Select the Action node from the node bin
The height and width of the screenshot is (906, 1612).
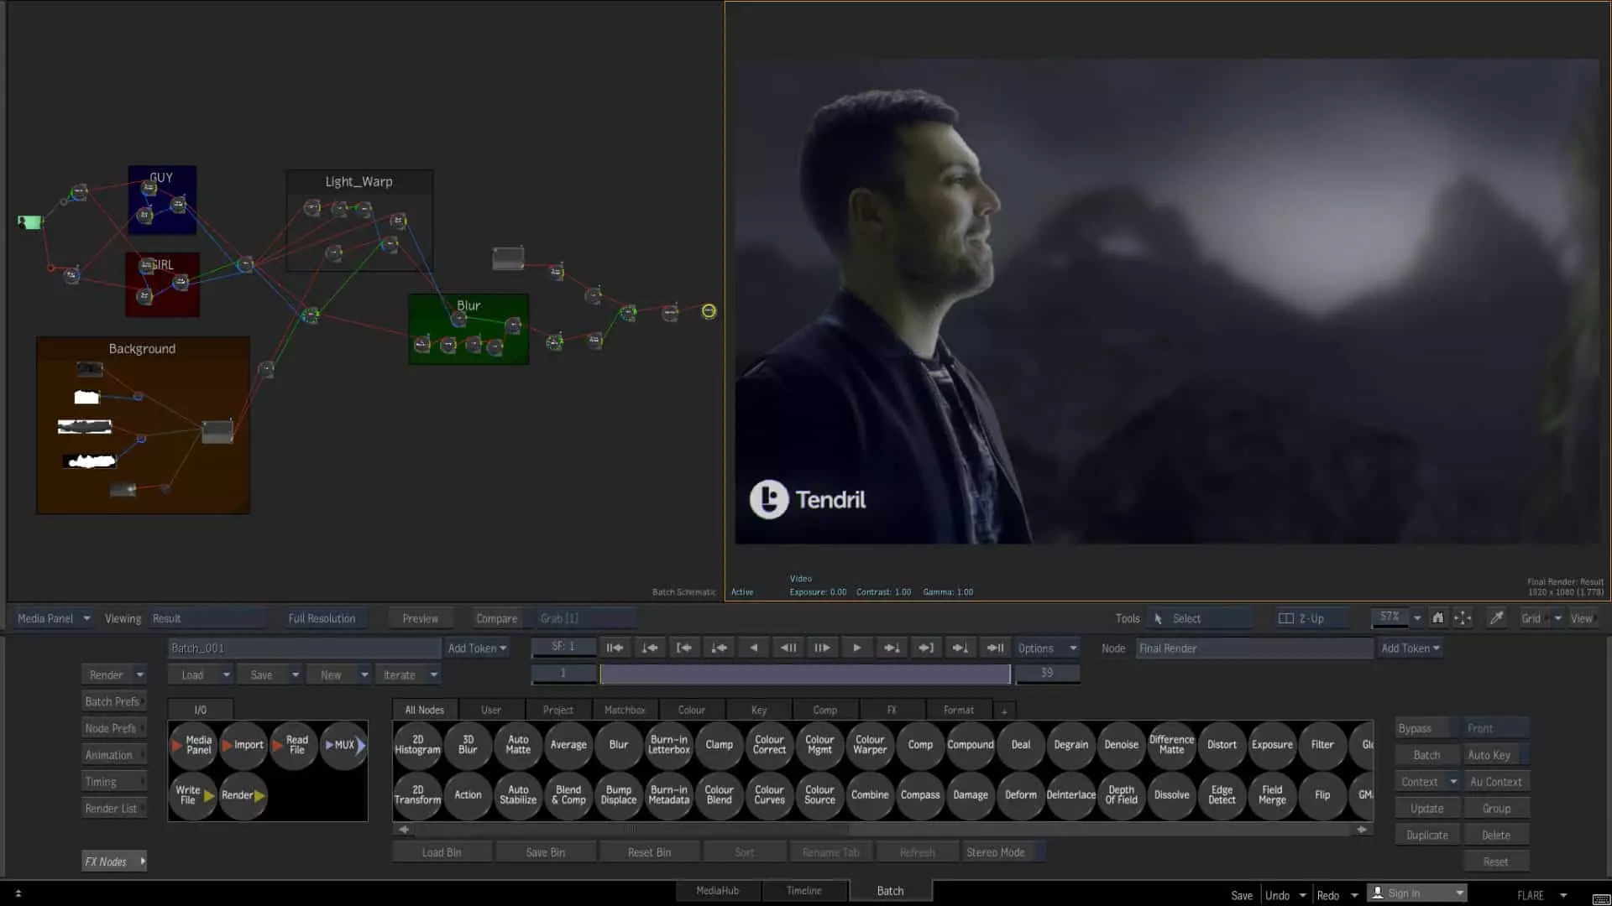point(468,796)
